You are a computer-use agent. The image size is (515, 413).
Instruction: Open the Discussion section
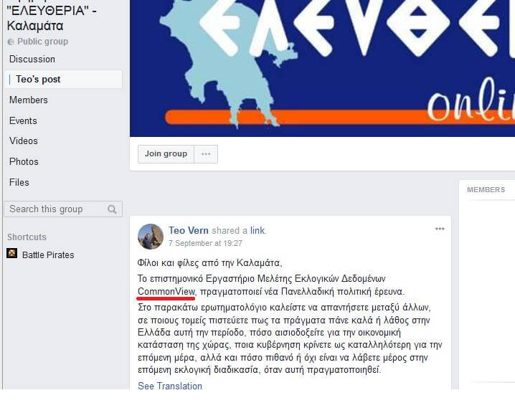[32, 59]
